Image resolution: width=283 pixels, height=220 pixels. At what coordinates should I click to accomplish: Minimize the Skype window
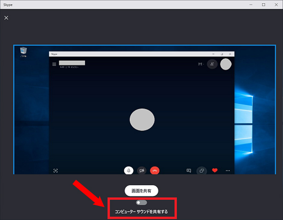point(251,5)
